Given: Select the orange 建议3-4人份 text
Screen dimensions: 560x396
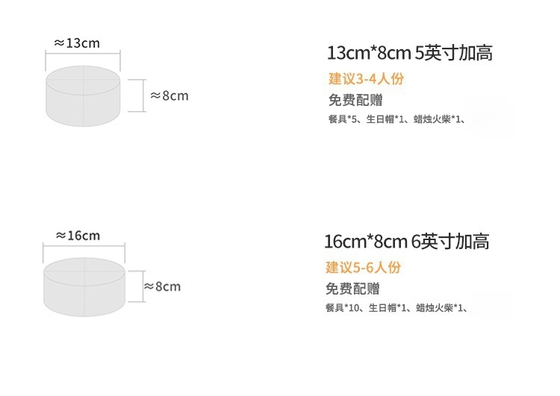Looking at the screenshot, I should pos(366,79).
